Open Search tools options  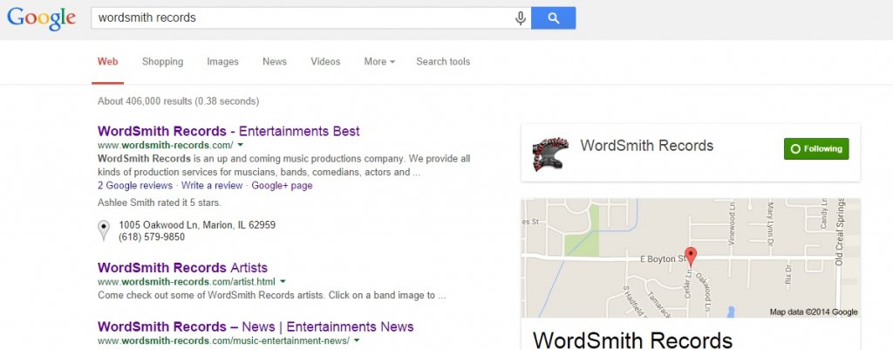443,62
